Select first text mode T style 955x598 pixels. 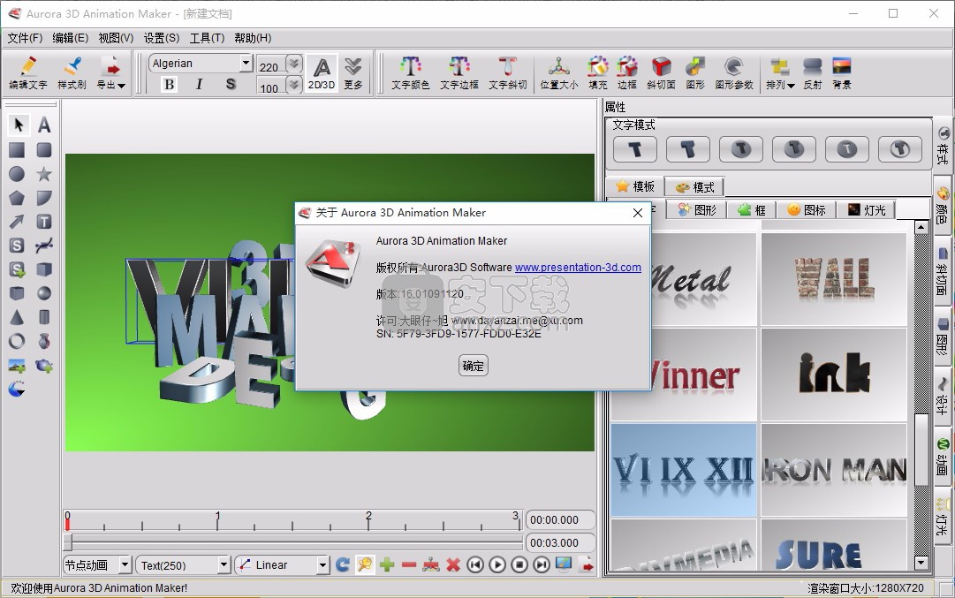click(634, 149)
